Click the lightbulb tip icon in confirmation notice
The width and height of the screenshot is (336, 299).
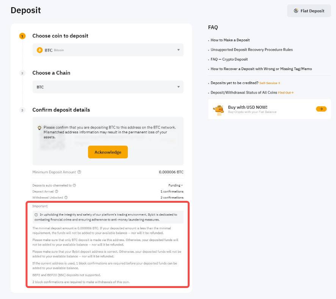click(x=39, y=128)
